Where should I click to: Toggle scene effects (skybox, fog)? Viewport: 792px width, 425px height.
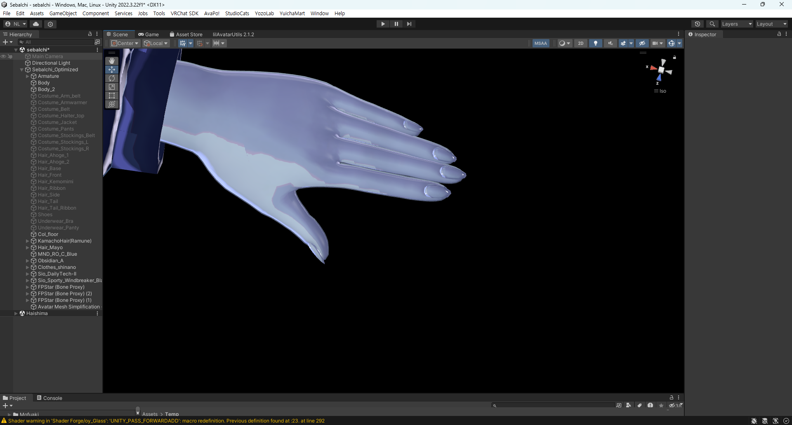tap(623, 43)
